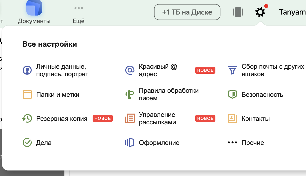Click the shield icon for security
The width and height of the screenshot is (306, 176).
pyautogui.click(x=233, y=95)
